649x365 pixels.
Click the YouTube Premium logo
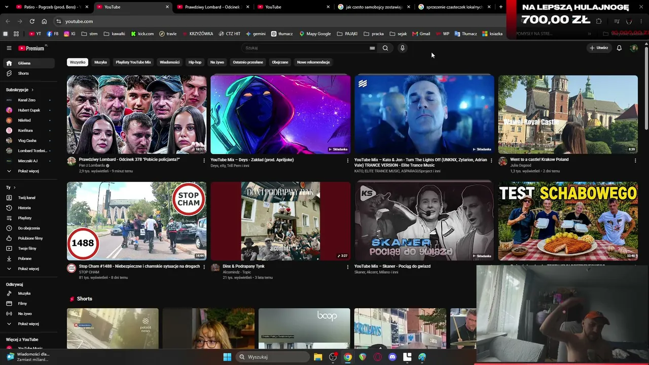tap(32, 48)
